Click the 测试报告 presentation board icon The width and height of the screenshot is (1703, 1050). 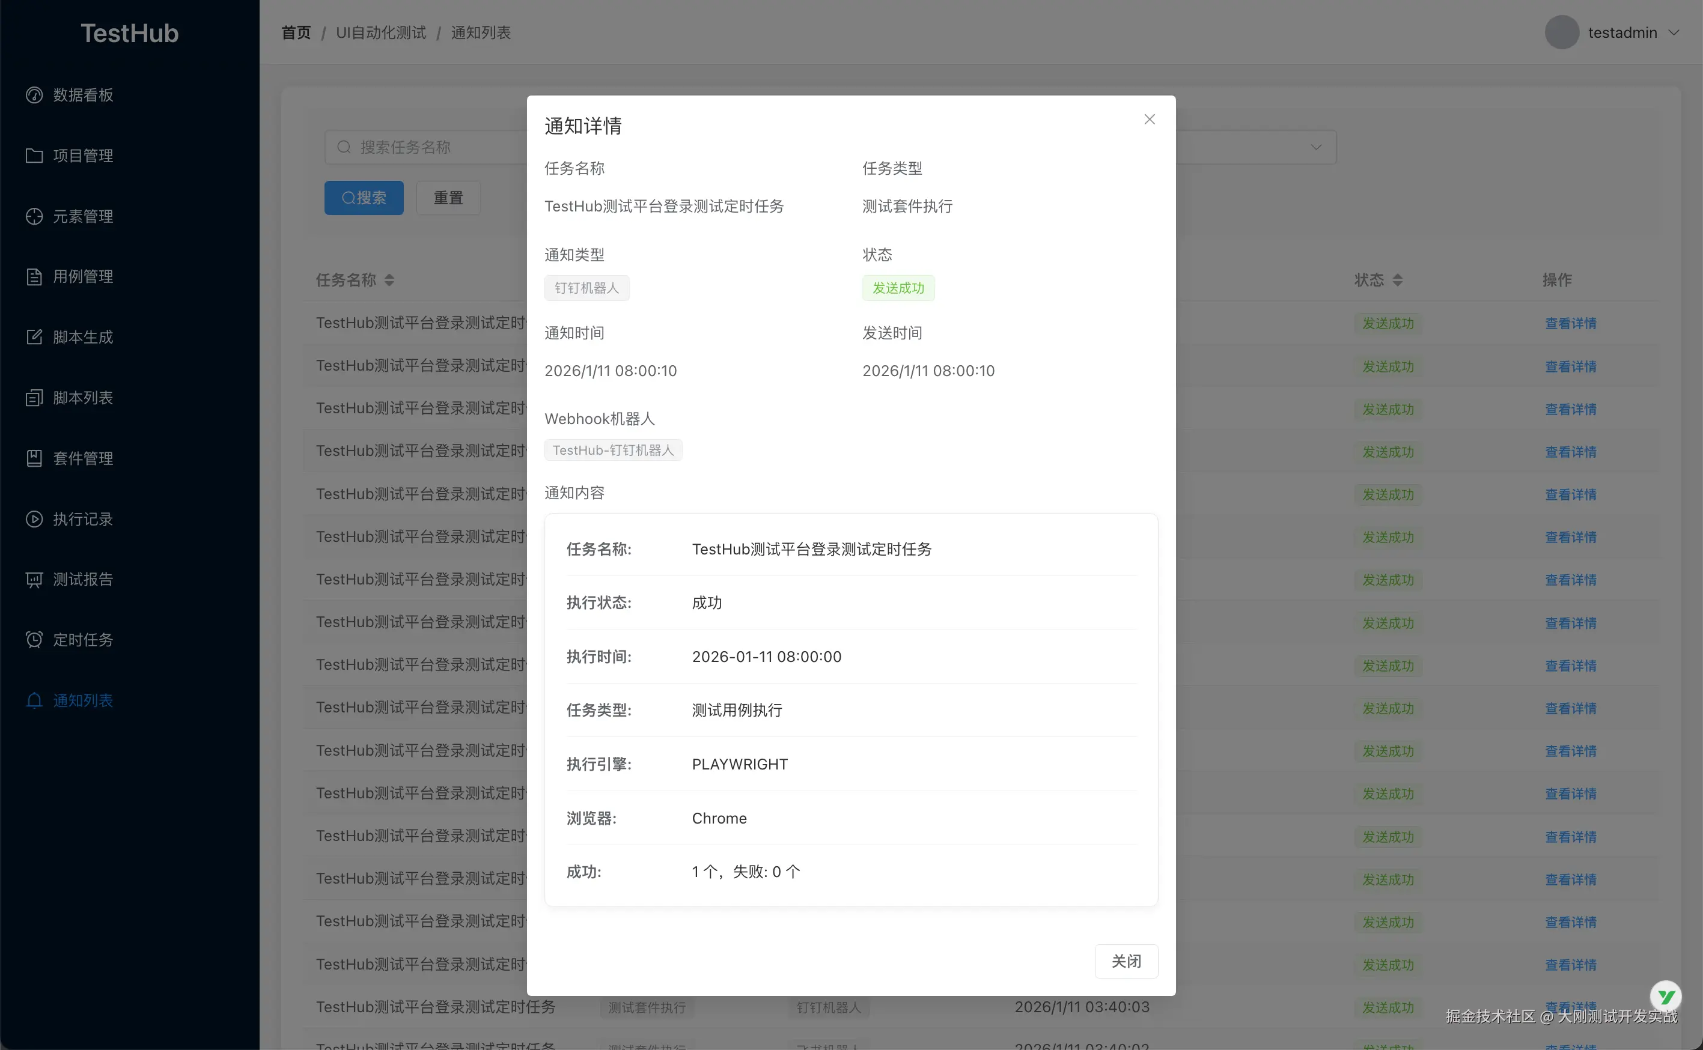pyautogui.click(x=34, y=579)
